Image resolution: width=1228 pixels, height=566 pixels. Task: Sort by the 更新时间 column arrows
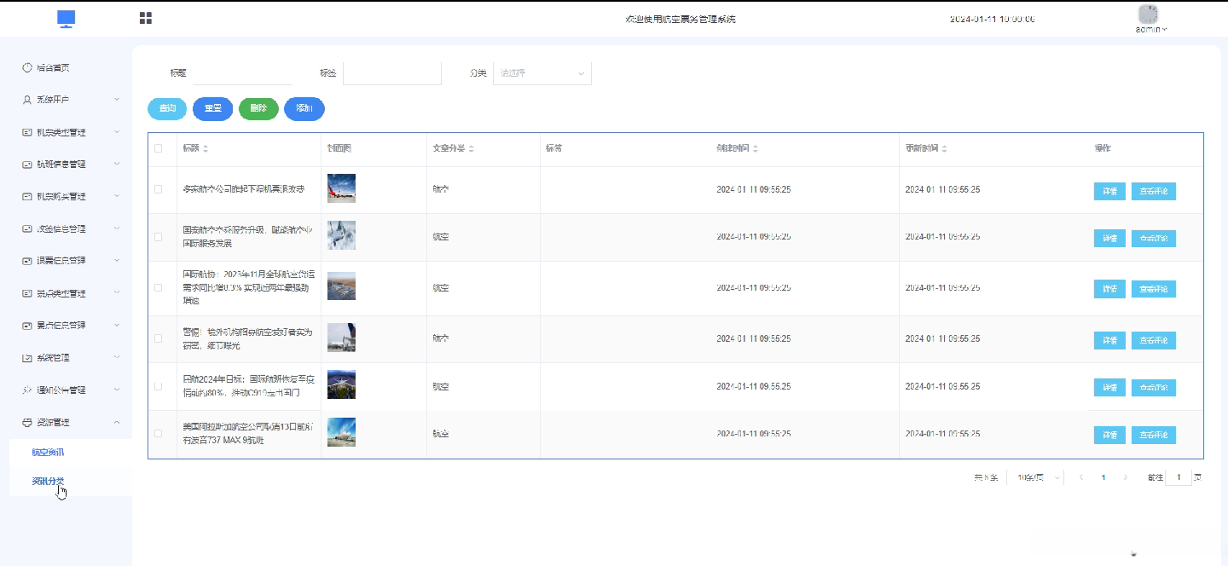[945, 148]
